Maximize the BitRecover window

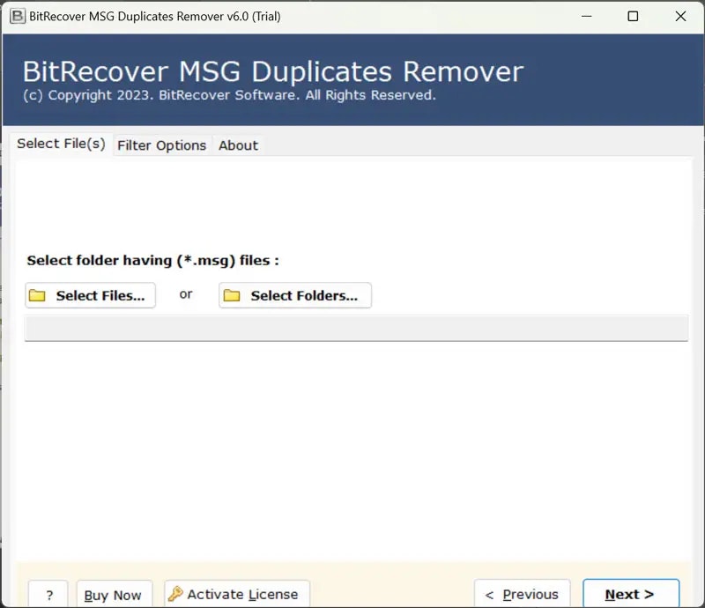click(x=633, y=17)
